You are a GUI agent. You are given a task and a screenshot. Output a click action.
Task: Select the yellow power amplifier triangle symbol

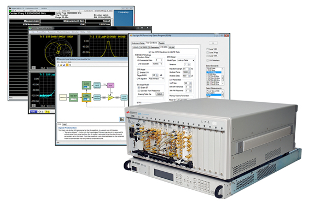pos(110,98)
